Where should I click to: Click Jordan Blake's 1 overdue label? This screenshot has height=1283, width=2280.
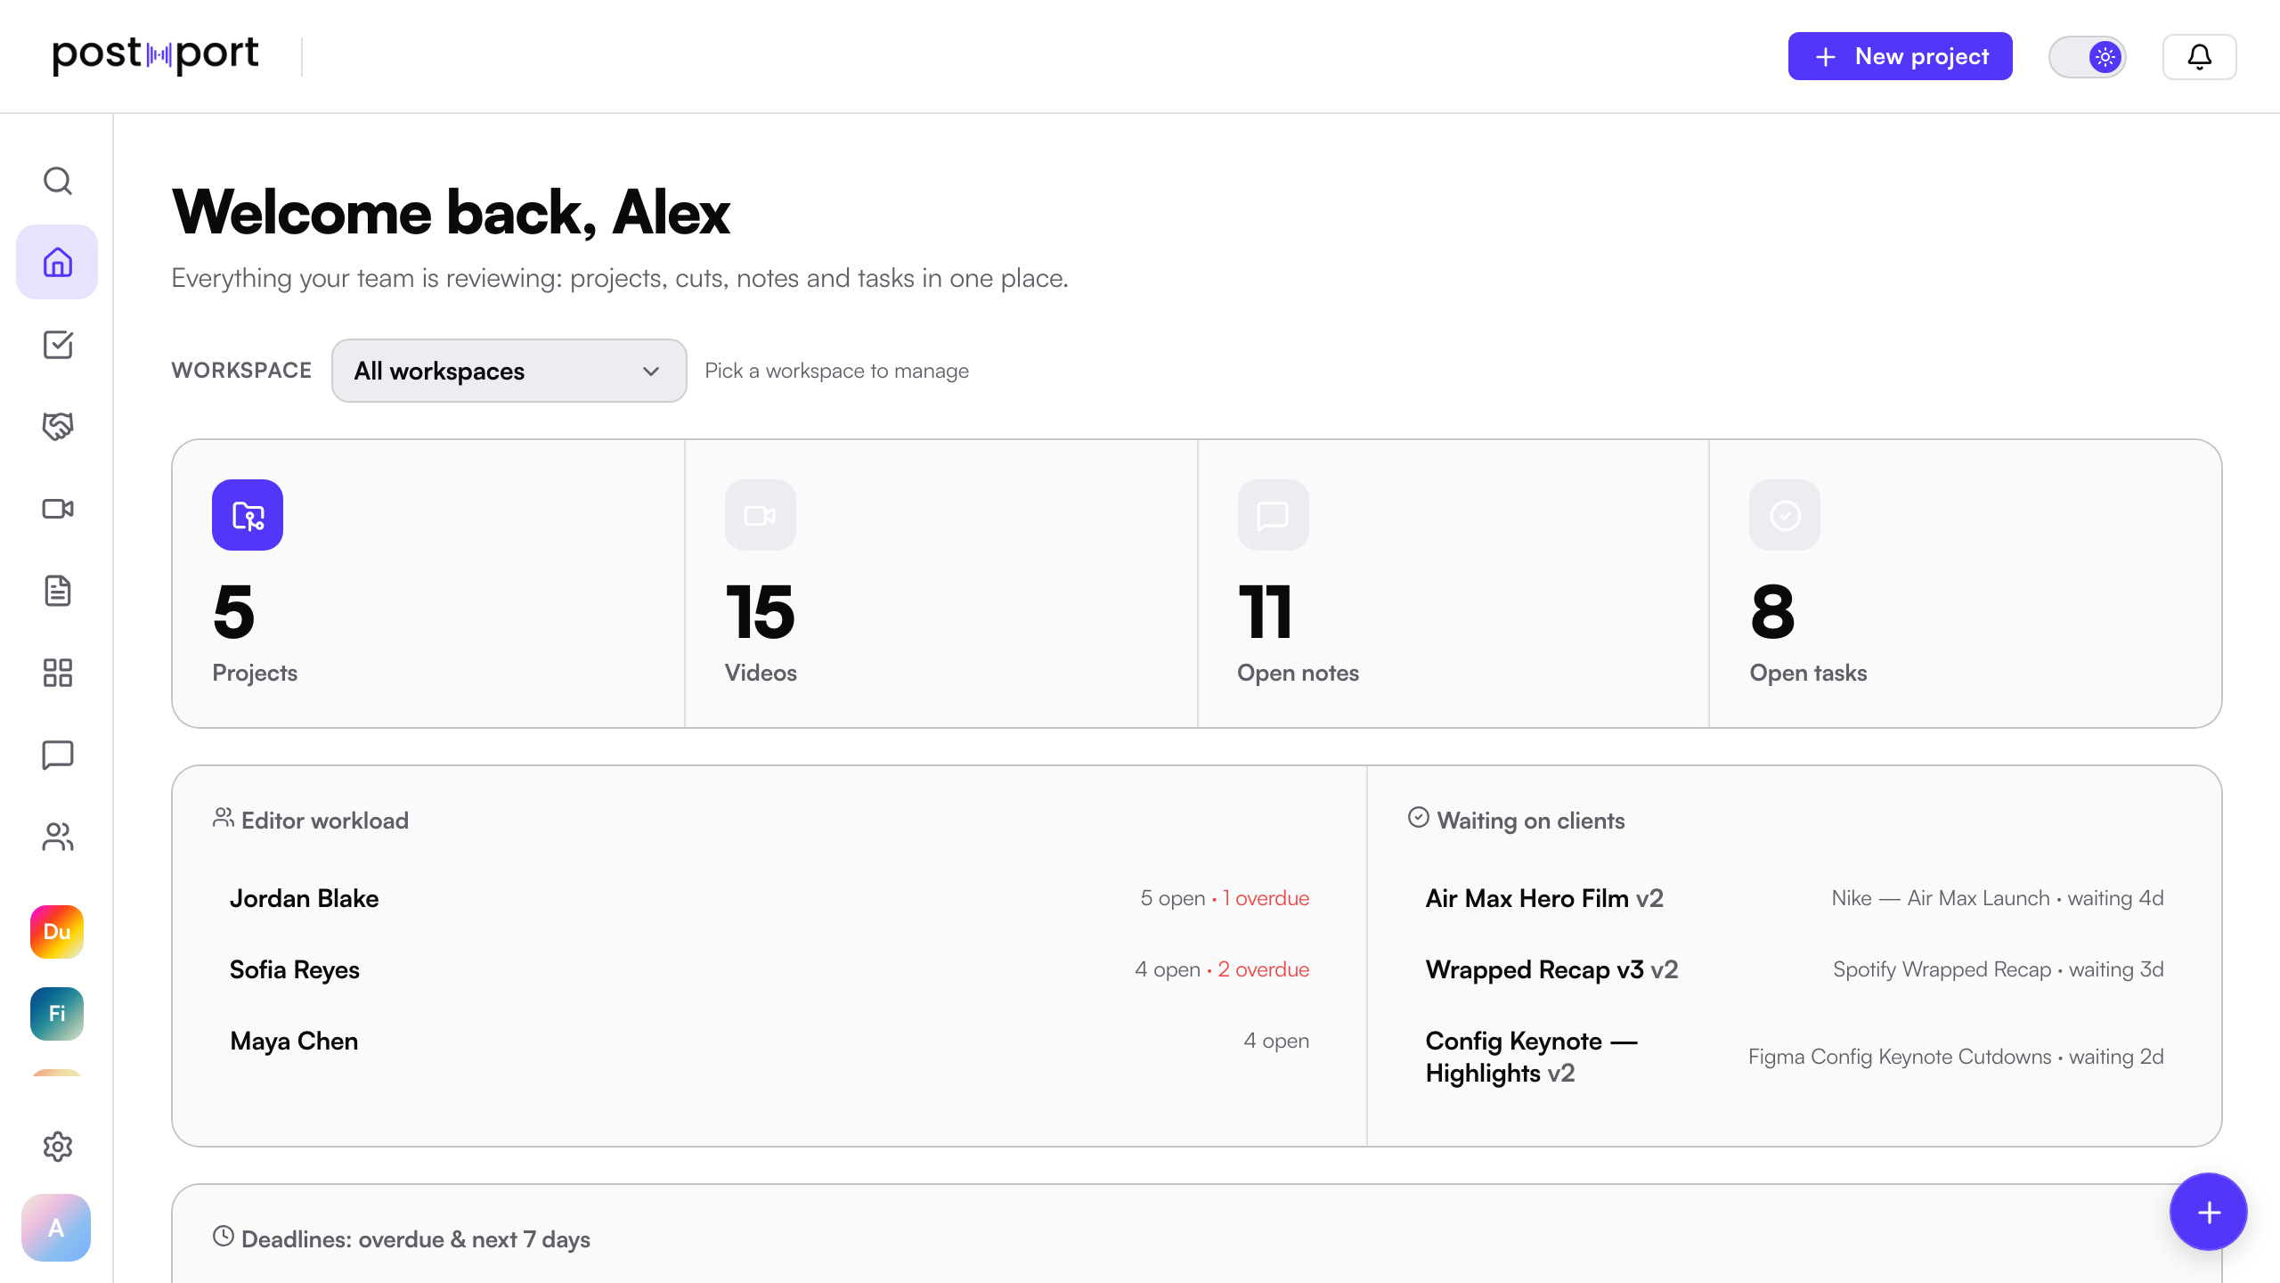[1266, 898]
